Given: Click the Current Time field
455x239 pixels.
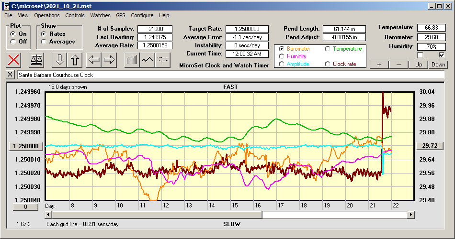Looking at the screenshot, I should pos(247,54).
